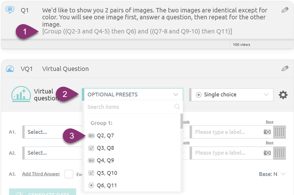Image resolution: width=294 pixels, height=195 pixels.
Task: Click camera icon in A1 label field
Action: (267, 132)
